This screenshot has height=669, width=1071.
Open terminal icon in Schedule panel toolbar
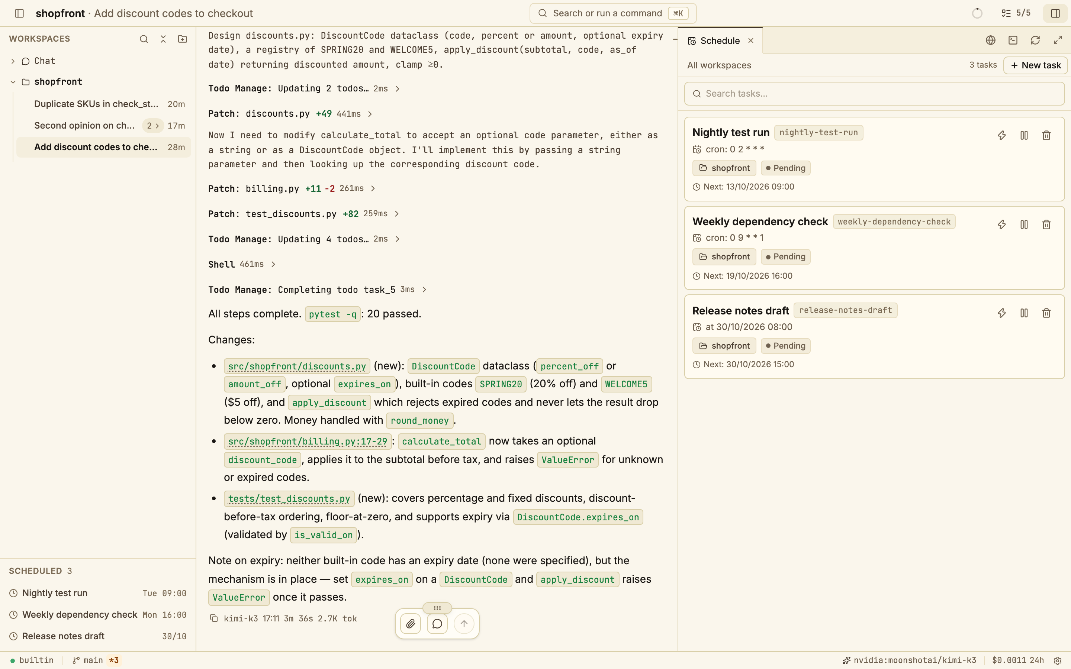(x=1013, y=40)
